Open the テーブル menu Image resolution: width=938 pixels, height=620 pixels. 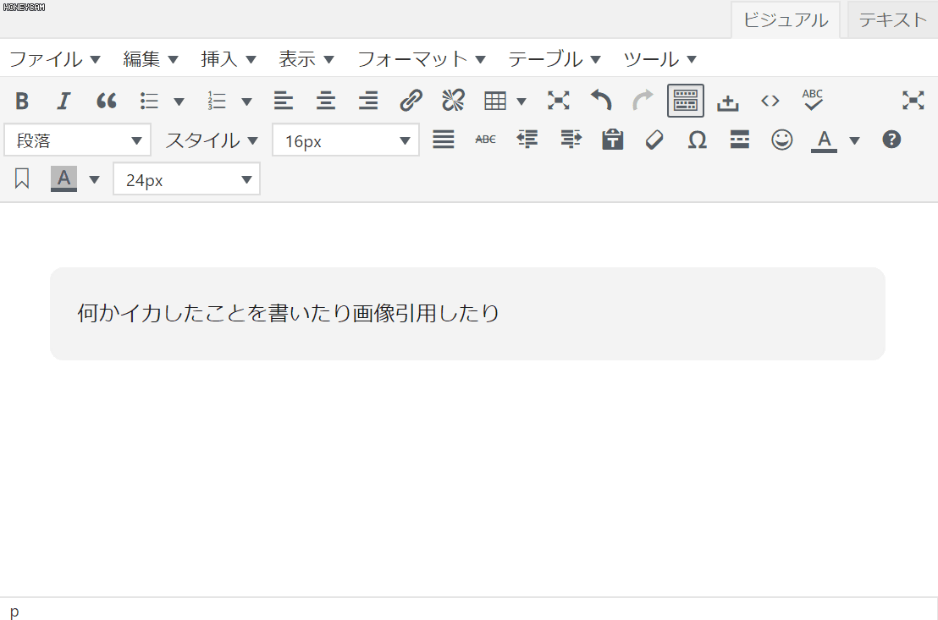click(x=554, y=58)
